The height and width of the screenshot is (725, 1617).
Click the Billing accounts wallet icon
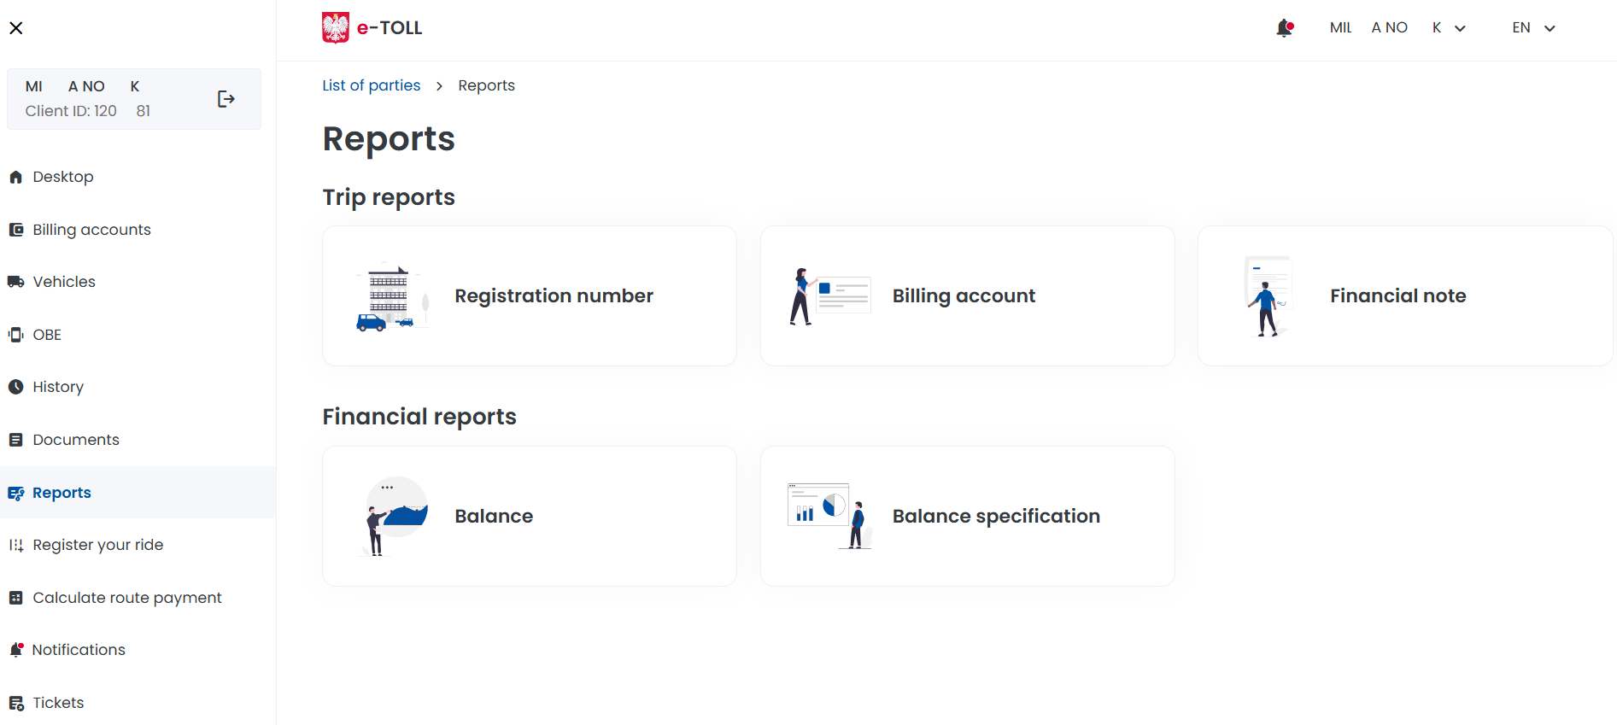click(x=16, y=230)
